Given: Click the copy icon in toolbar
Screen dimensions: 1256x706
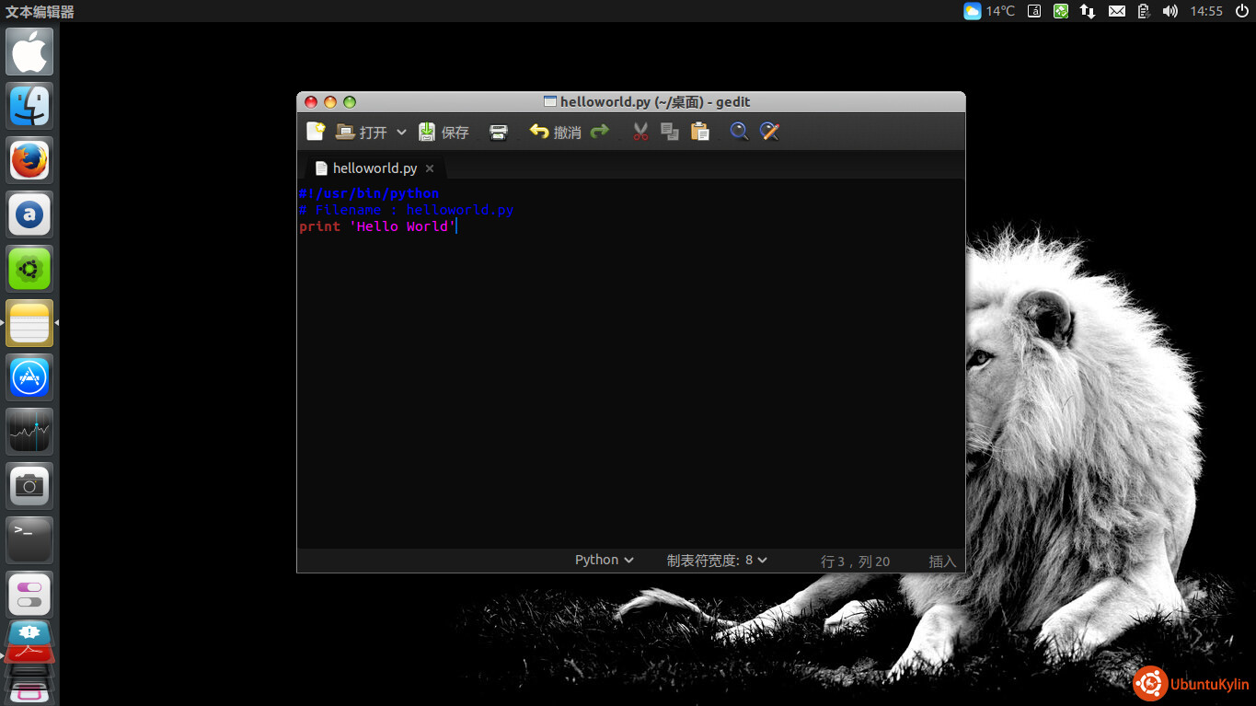Looking at the screenshot, I should coord(670,132).
